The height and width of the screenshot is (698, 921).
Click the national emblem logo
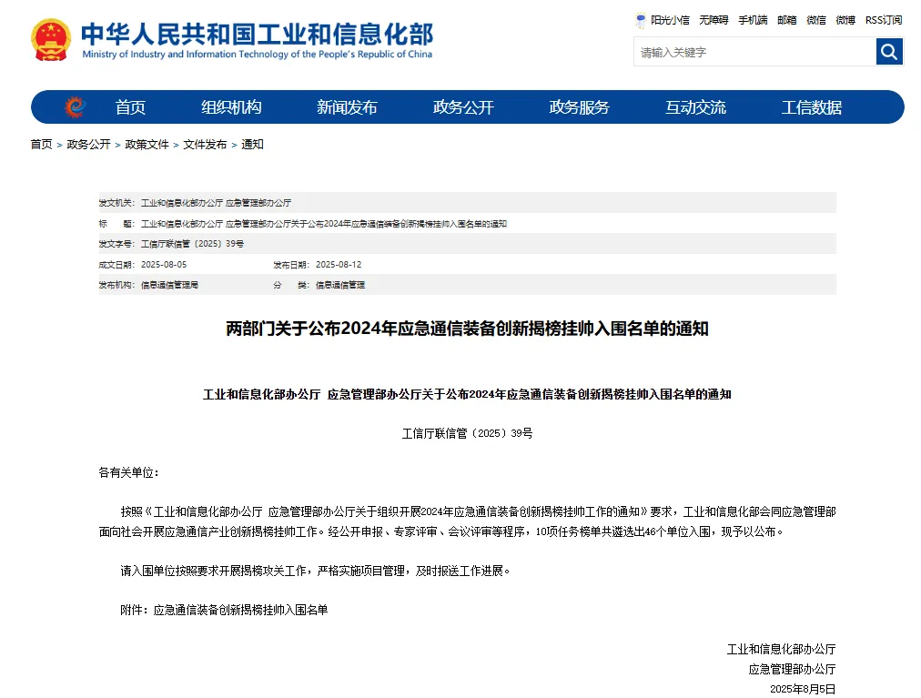pyautogui.click(x=51, y=40)
